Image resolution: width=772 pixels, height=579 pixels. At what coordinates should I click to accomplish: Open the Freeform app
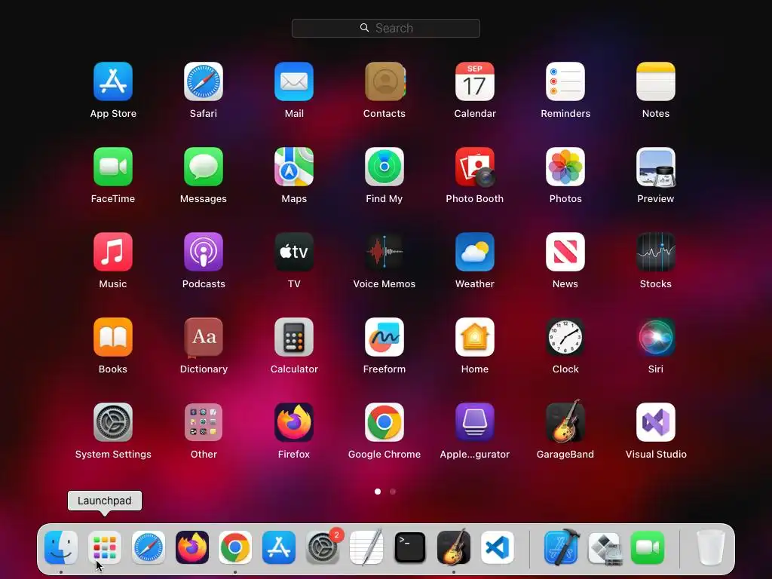[384, 337]
